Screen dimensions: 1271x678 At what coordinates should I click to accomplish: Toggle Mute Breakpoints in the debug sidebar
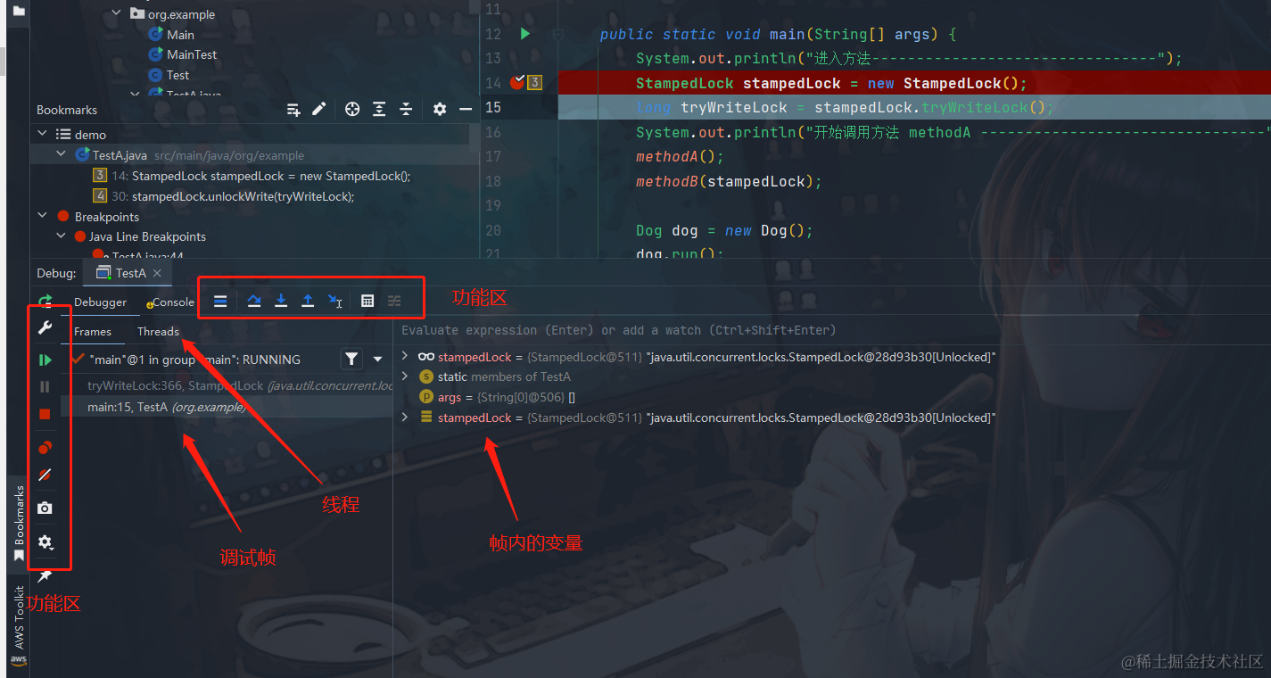point(45,475)
